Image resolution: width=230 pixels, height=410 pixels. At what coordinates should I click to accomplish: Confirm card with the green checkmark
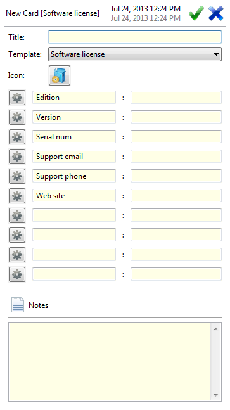point(196,13)
